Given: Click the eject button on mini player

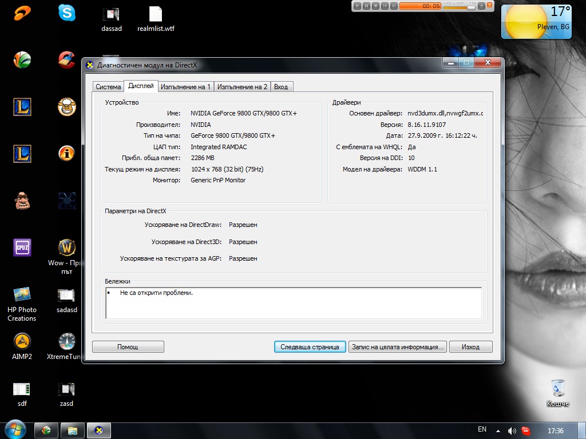Looking at the screenshot, I should click(x=482, y=6).
